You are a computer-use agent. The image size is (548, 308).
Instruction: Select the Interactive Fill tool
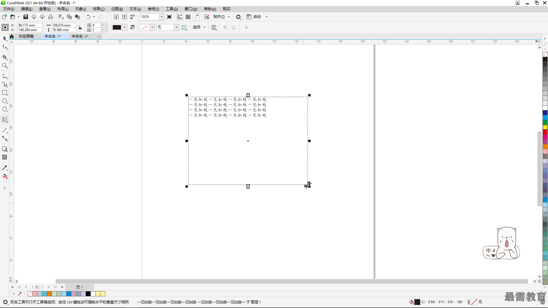5,176
